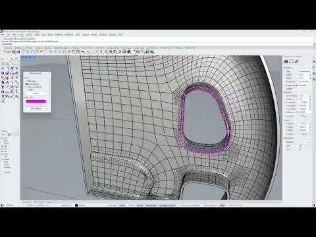Select the Zoom Extents icon
This screenshot has height=237, width=316.
[65, 51]
